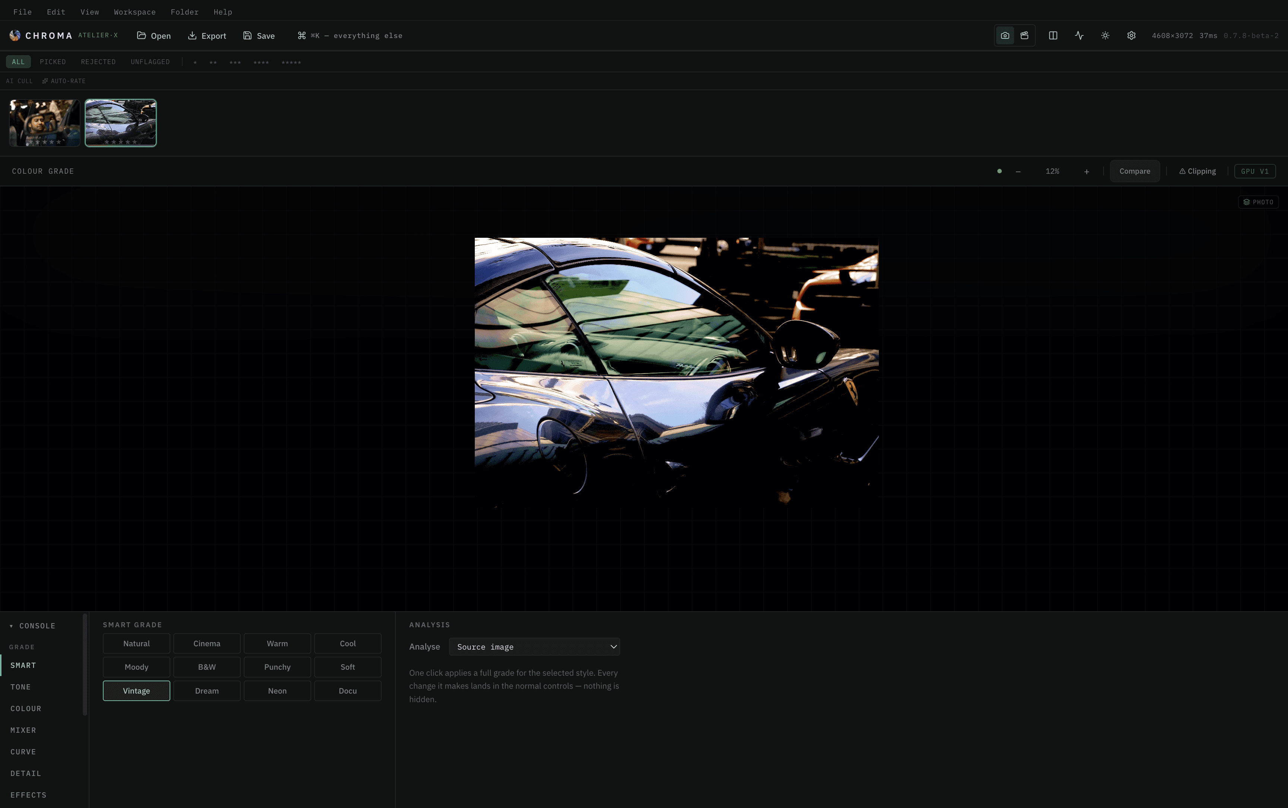Filter by four-star rating

261,63
